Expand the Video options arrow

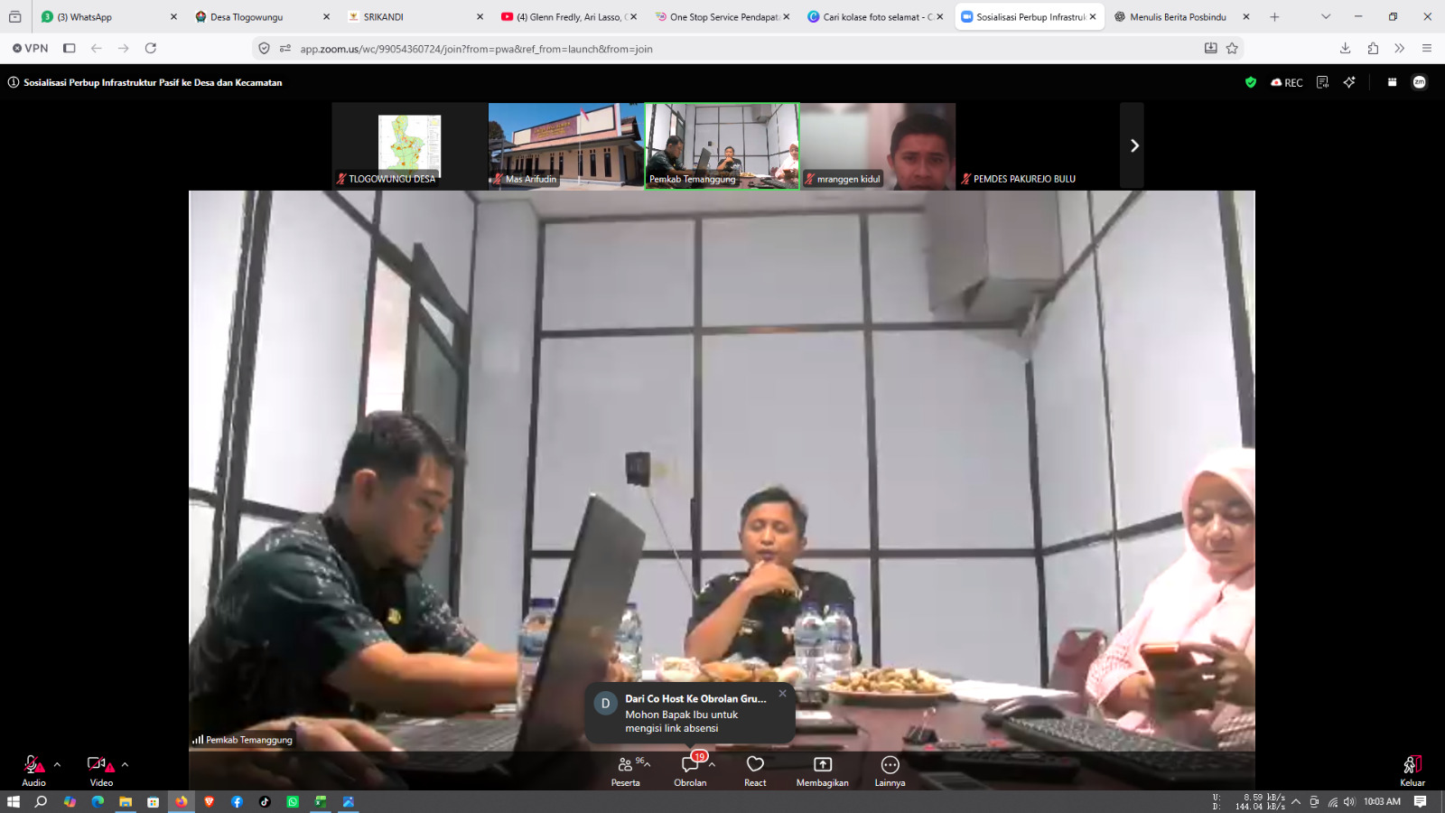(x=125, y=764)
